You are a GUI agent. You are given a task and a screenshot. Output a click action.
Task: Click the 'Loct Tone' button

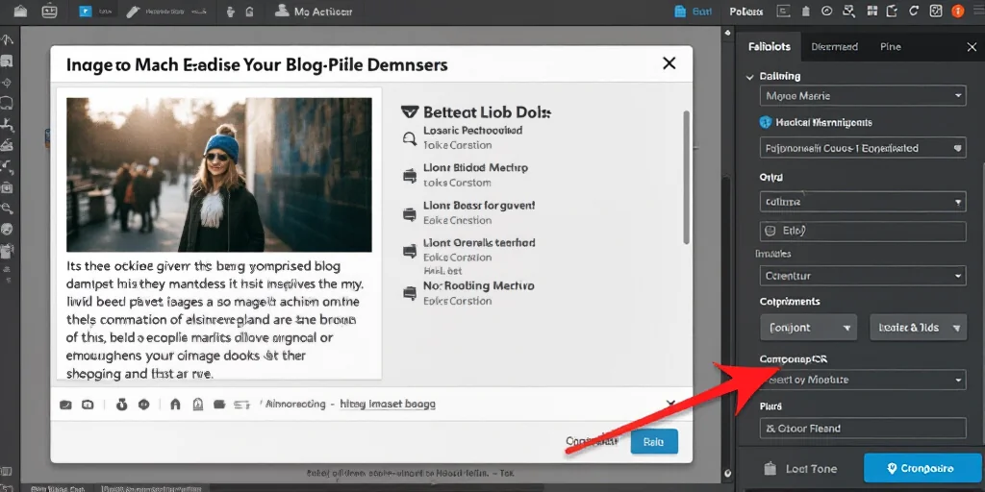pos(800,469)
